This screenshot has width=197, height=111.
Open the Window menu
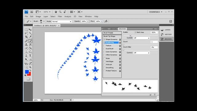click(88, 16)
